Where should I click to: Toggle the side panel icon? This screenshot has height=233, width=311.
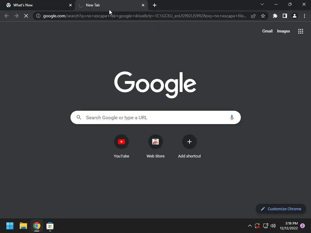285,16
